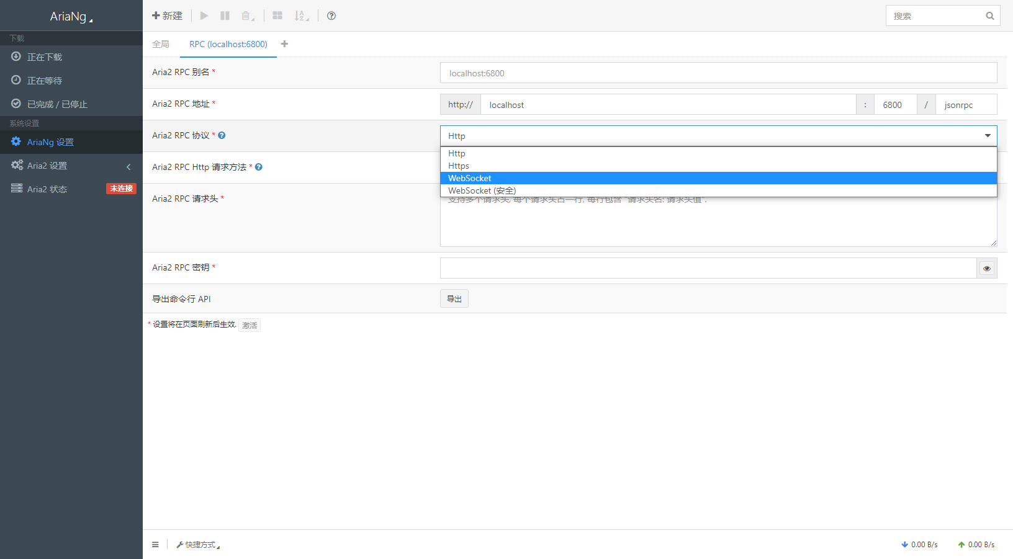Click help icon beside Http request method
1013x559 pixels.
[259, 167]
